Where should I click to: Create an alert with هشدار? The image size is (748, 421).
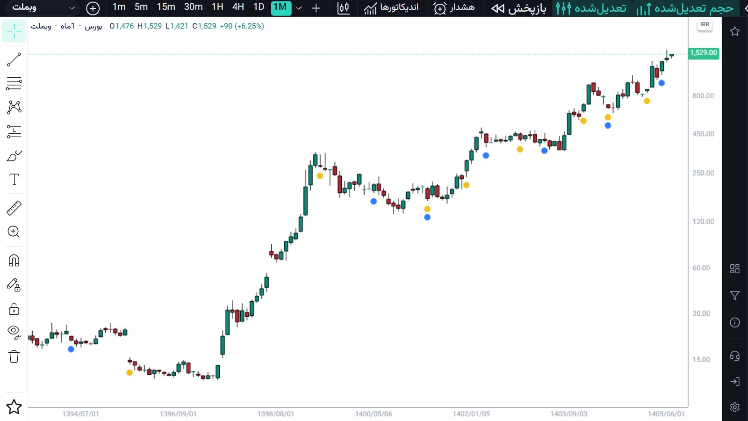(454, 8)
